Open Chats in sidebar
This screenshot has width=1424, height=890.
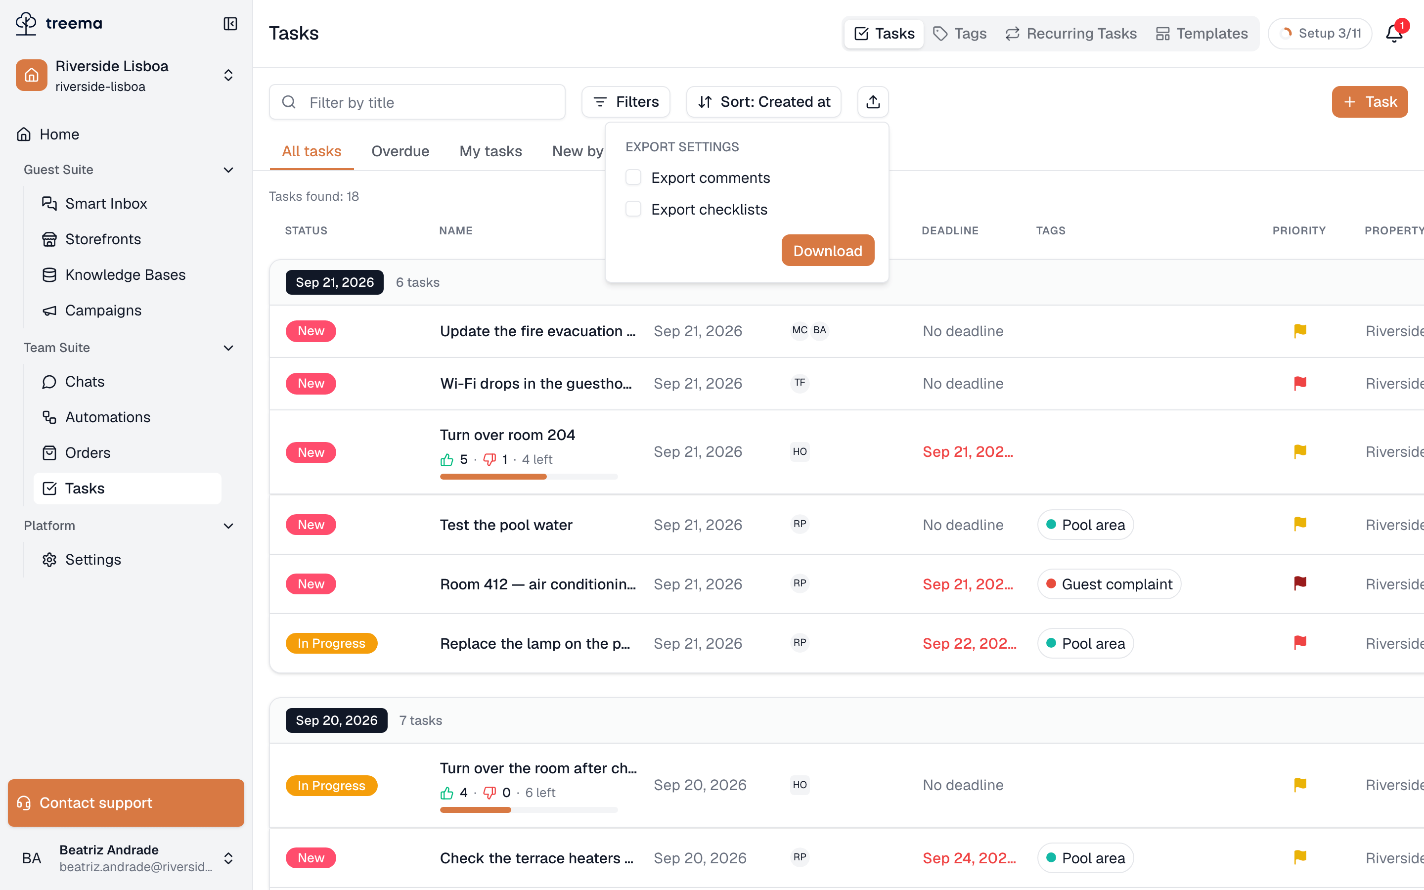128,381
